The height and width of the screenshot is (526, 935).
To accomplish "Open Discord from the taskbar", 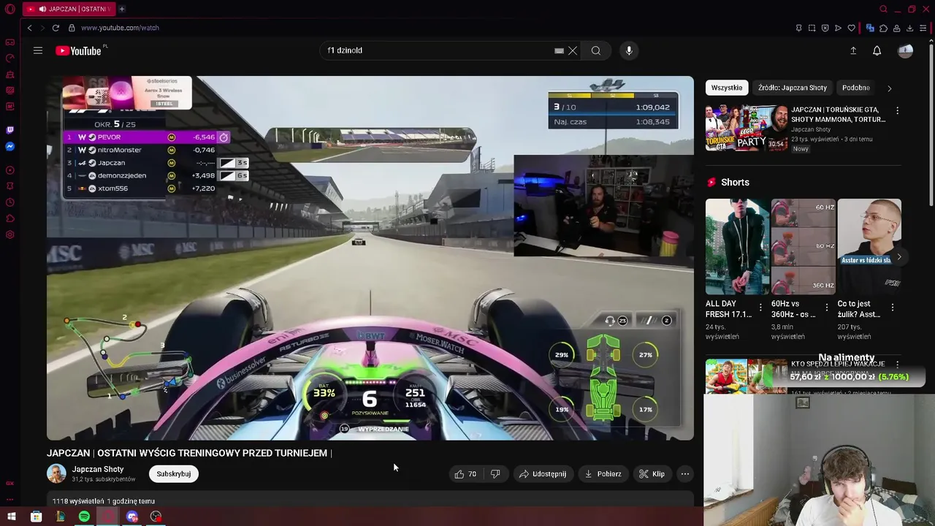I will [x=132, y=517].
